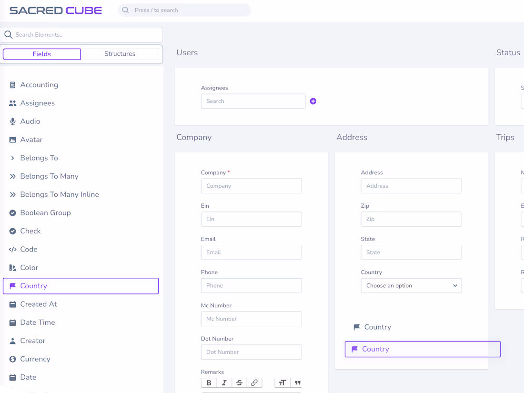
Task: Click the Audio microphone icon
Action: pos(13,121)
